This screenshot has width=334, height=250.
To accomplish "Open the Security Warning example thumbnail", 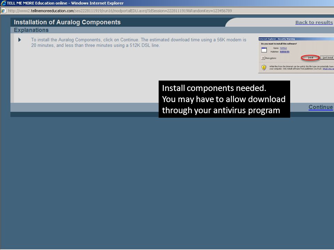I will pyautogui.click(x=296, y=55).
